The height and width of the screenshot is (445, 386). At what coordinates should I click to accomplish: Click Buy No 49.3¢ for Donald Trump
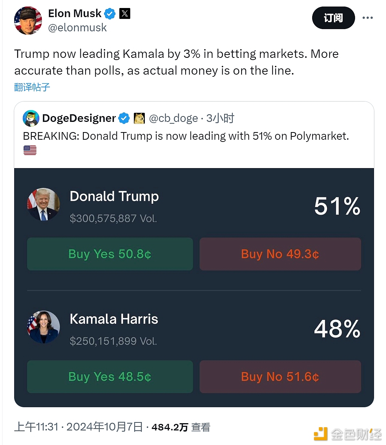(x=280, y=254)
